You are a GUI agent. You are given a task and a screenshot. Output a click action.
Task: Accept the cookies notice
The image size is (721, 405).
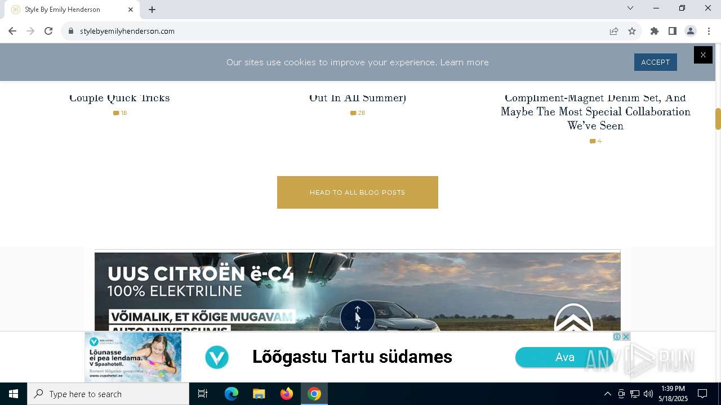655,62
